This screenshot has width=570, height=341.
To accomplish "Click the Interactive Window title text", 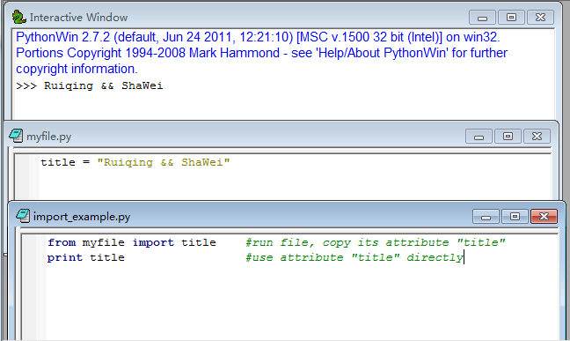I will (78, 17).
